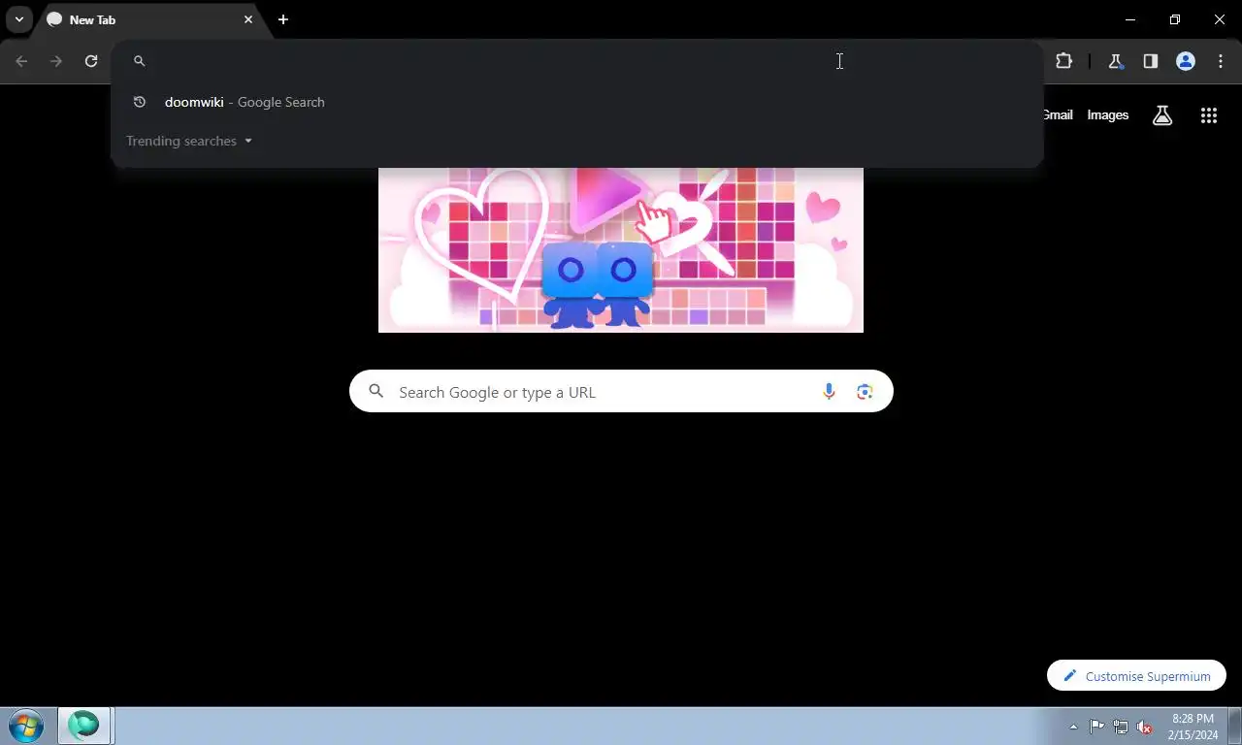Viewport: 1242px width, 745px height.
Task: Reload the page
Action: click(x=91, y=61)
